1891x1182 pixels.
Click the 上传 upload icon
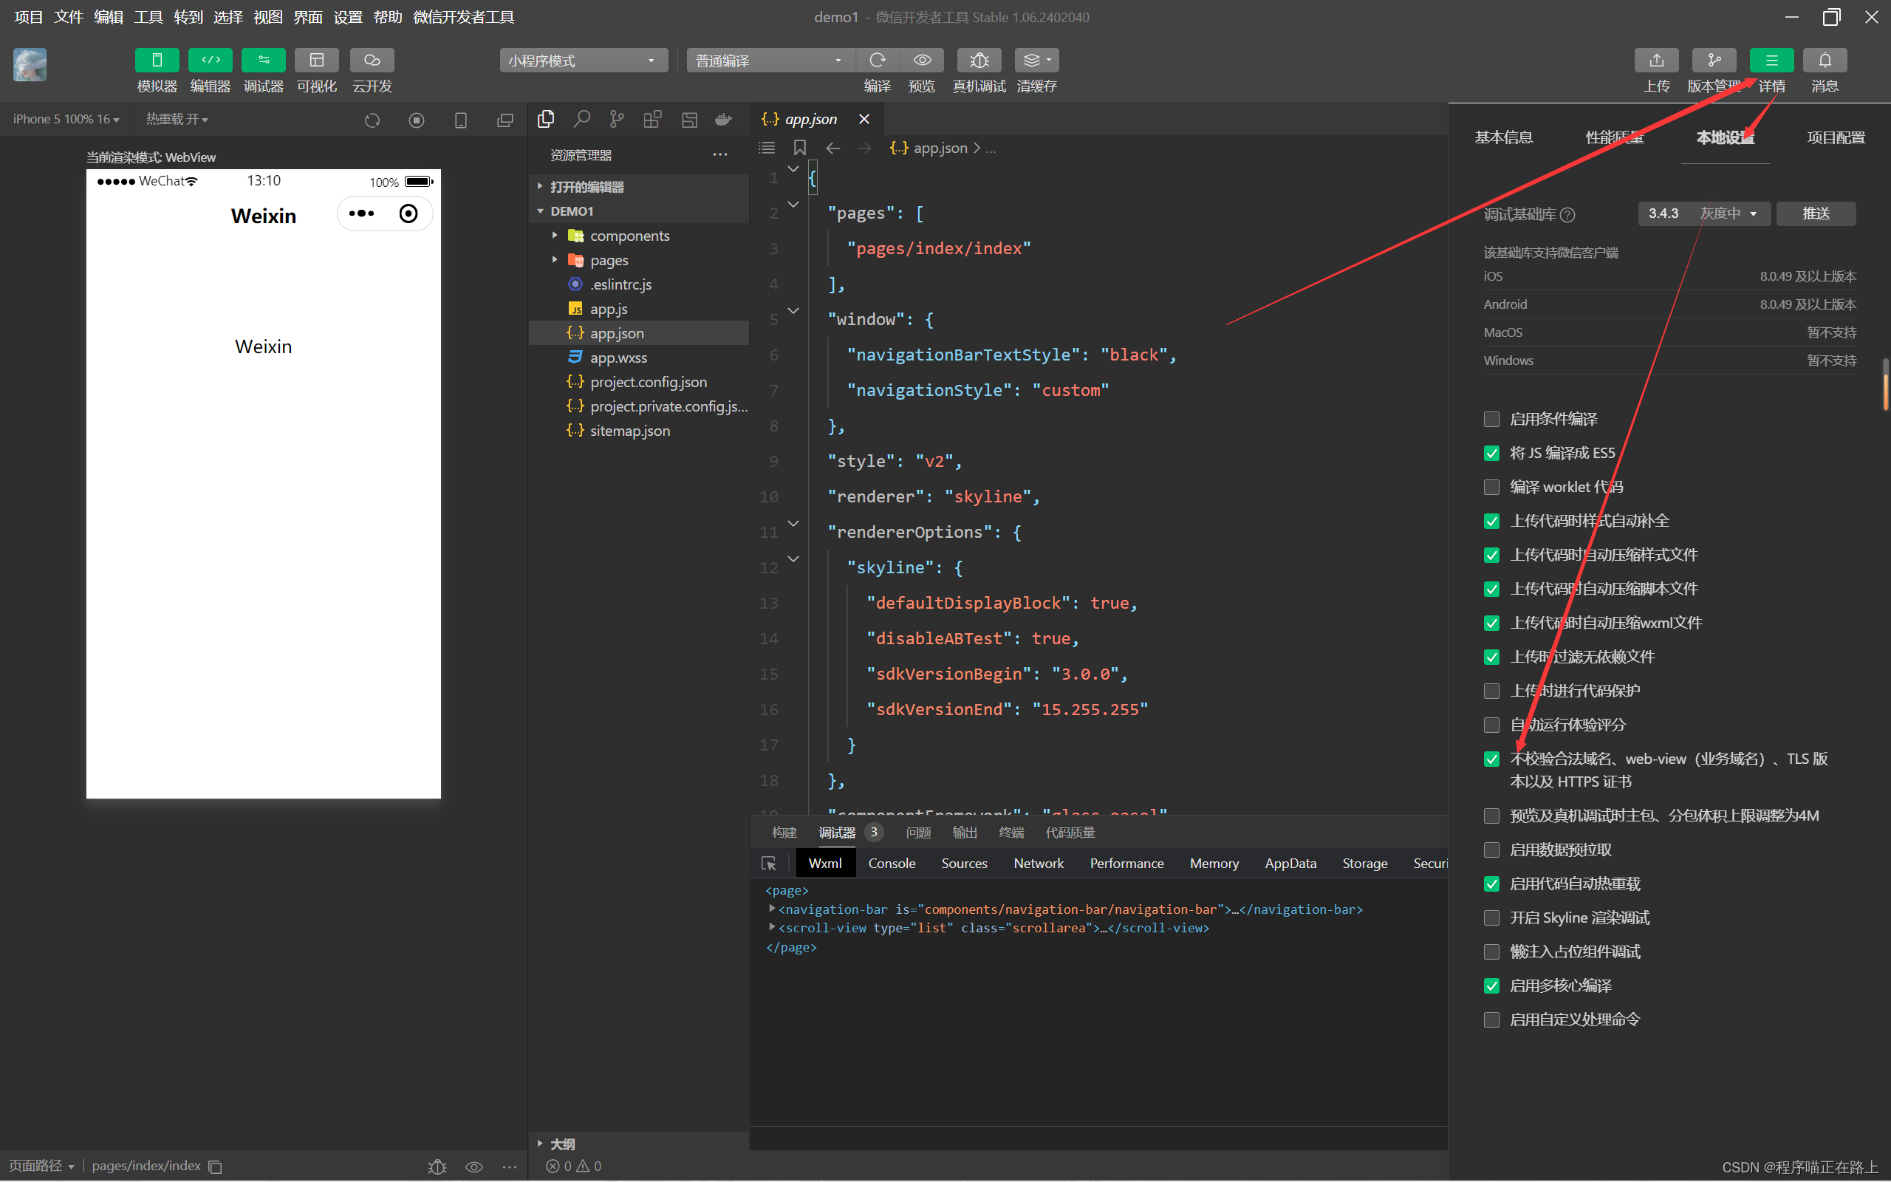(x=1656, y=60)
